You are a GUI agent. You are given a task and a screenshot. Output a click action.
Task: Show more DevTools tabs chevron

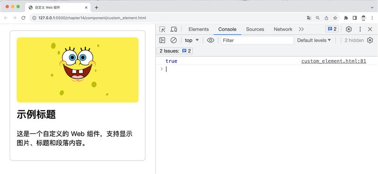tap(301, 29)
